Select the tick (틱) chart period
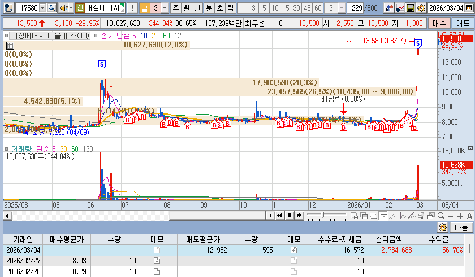475x277 pixels. click(x=230, y=8)
